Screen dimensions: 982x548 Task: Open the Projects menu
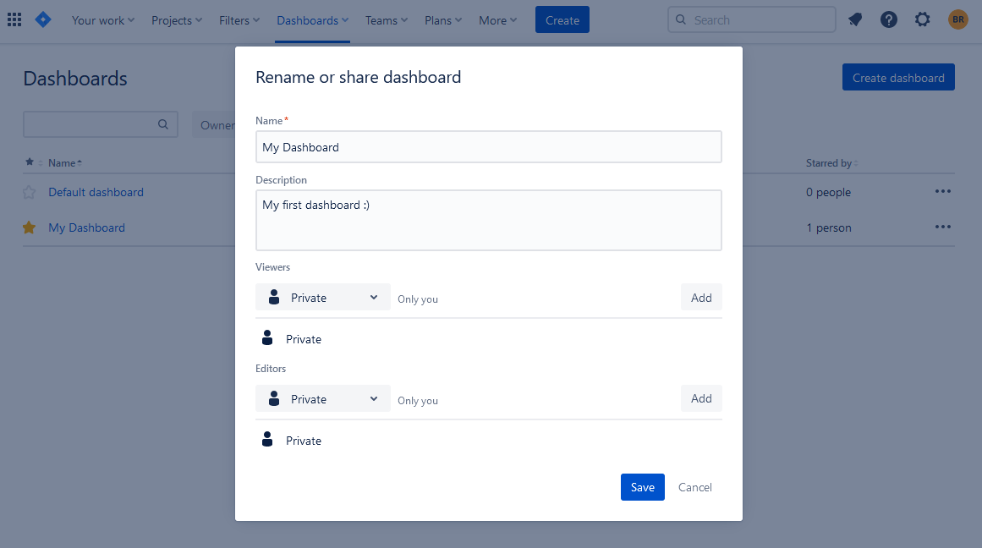pos(177,20)
